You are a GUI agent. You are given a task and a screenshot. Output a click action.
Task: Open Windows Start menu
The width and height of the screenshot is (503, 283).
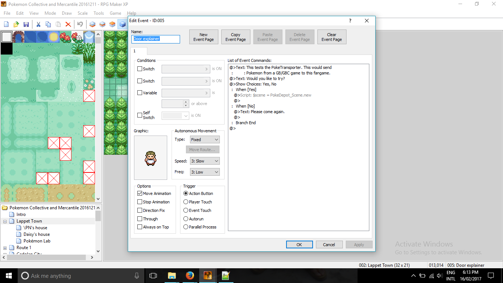pyautogui.click(x=8, y=276)
